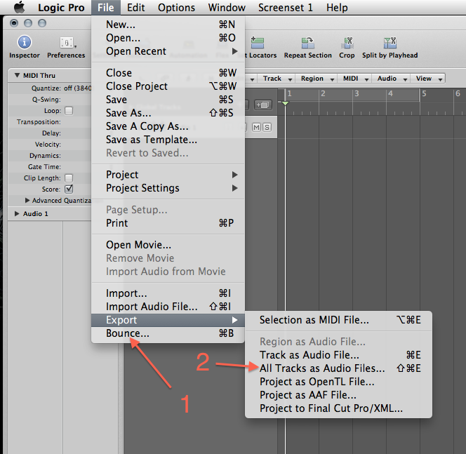The height and width of the screenshot is (454, 466).
Task: Expand the Open Recent submenu
Action: pos(168,51)
